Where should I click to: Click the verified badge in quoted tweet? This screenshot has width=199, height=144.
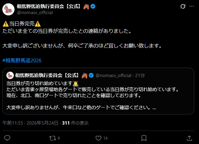tap(91, 75)
